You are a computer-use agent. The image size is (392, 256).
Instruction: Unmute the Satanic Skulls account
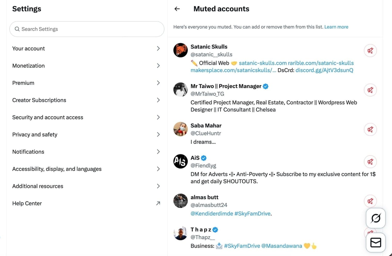click(370, 51)
